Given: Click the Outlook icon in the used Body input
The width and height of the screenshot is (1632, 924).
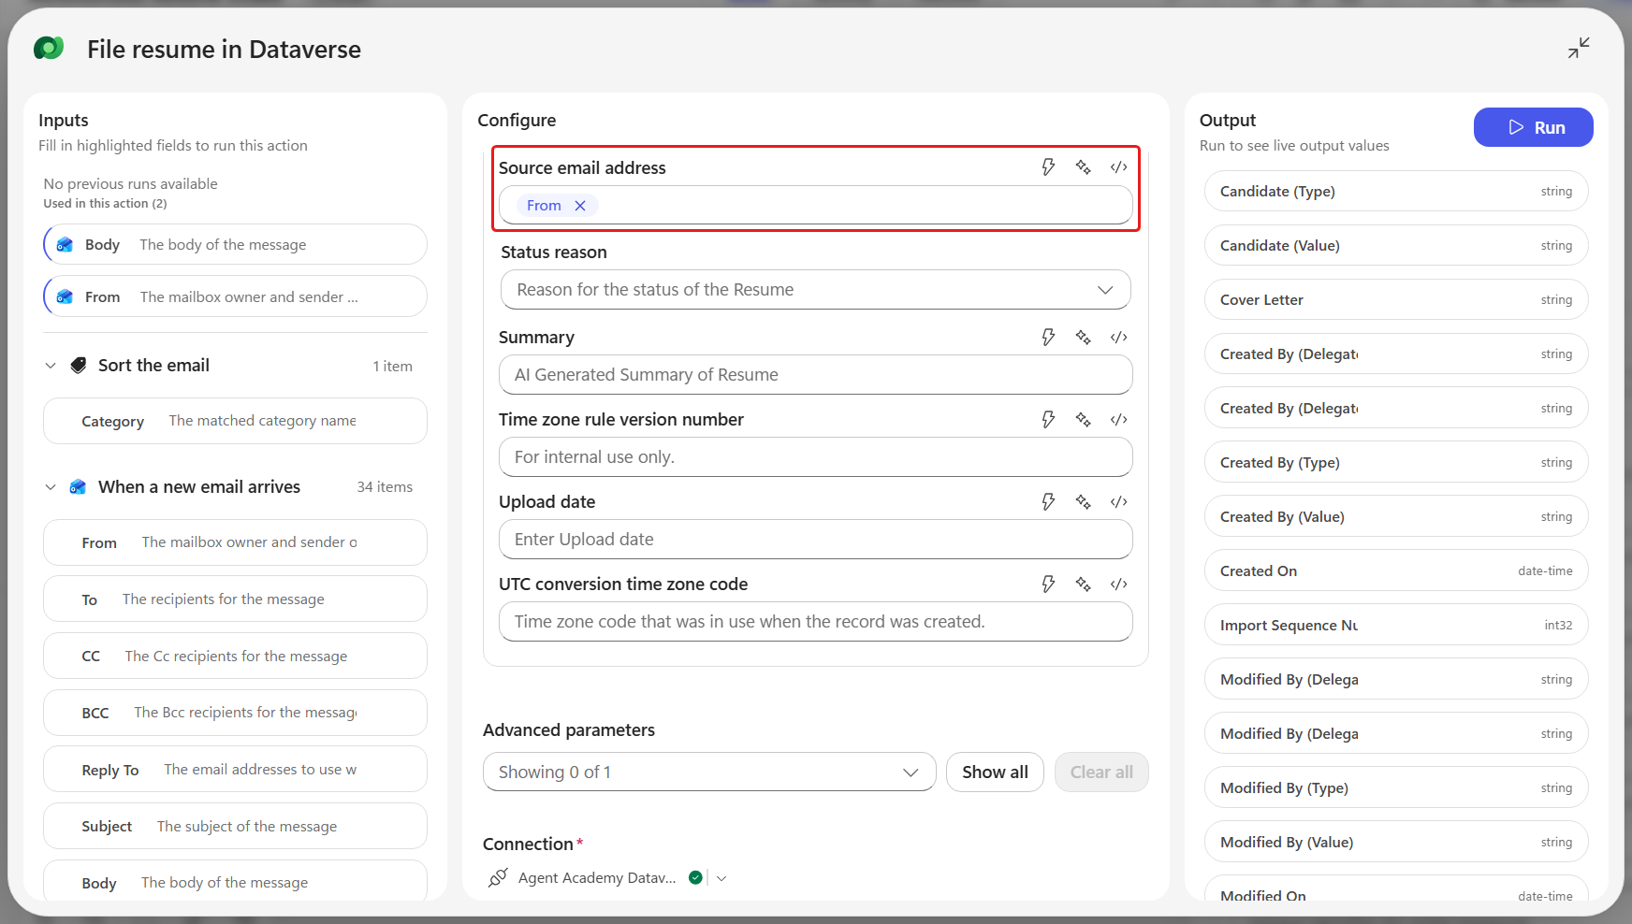Looking at the screenshot, I should (65, 245).
